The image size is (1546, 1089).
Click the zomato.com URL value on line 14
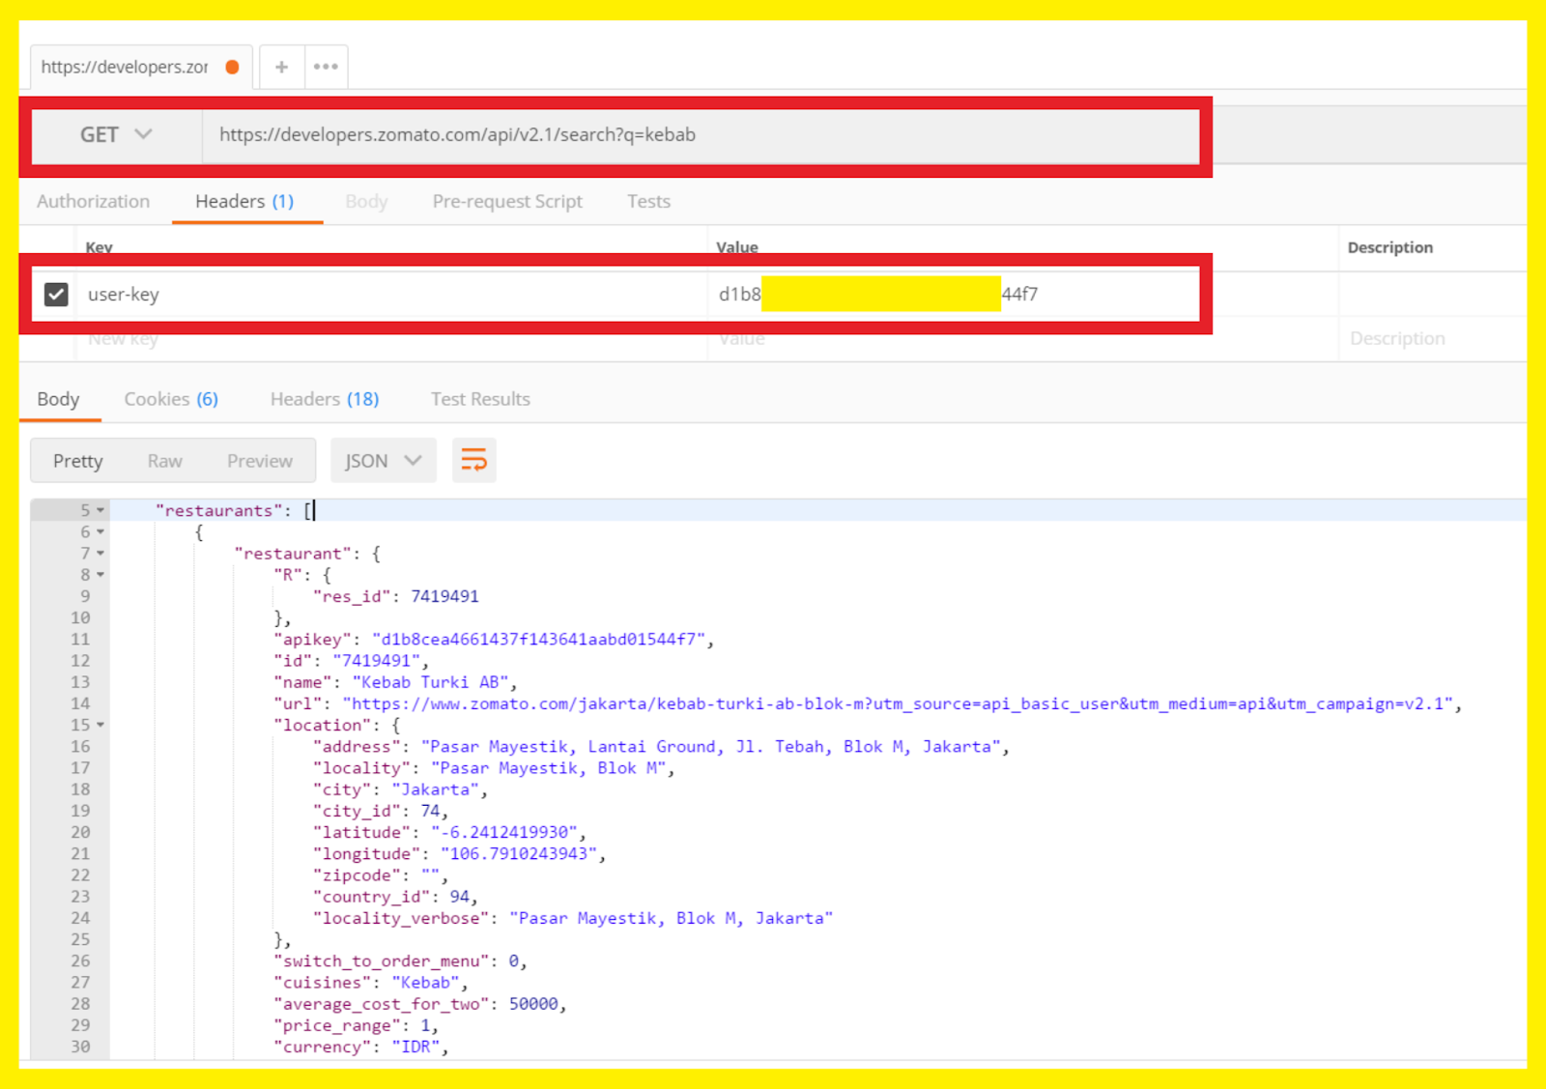tap(898, 703)
